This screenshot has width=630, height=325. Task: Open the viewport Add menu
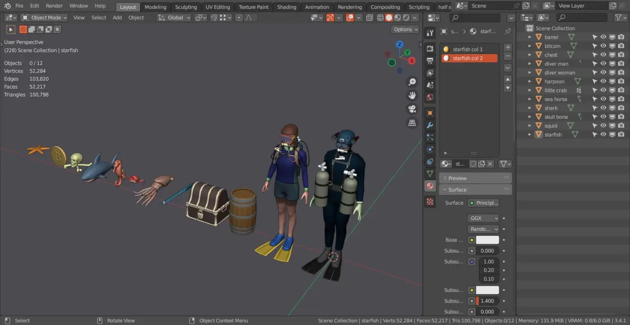tap(117, 17)
